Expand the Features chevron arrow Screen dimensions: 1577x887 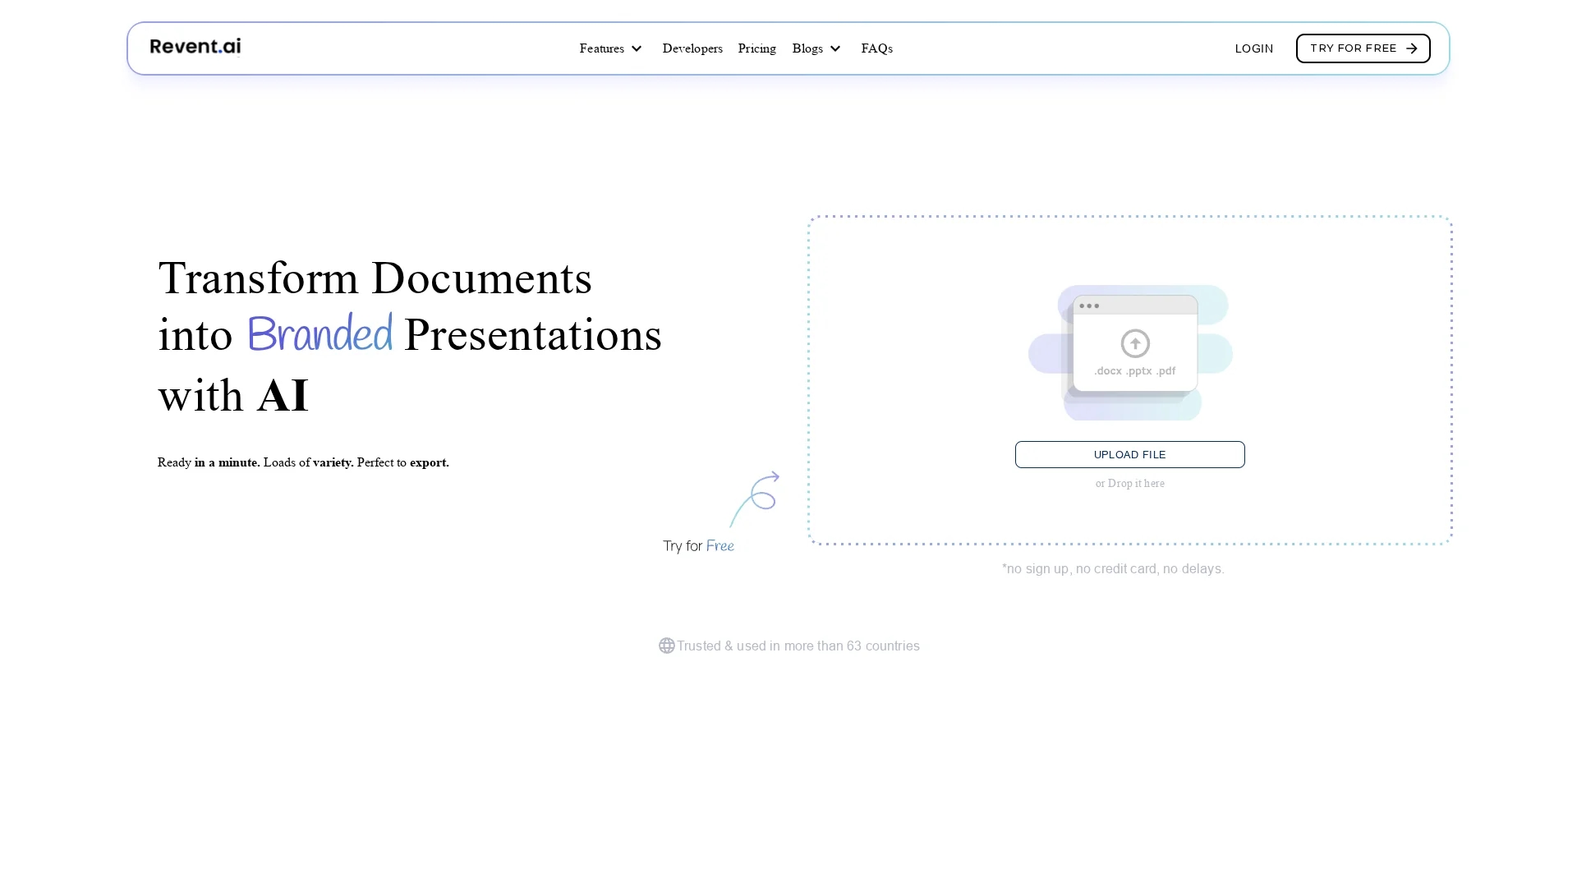point(636,48)
